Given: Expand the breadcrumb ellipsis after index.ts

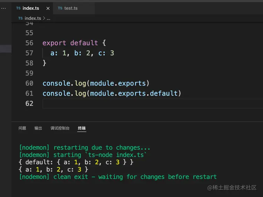Looking at the screenshot, I should coord(48,18).
